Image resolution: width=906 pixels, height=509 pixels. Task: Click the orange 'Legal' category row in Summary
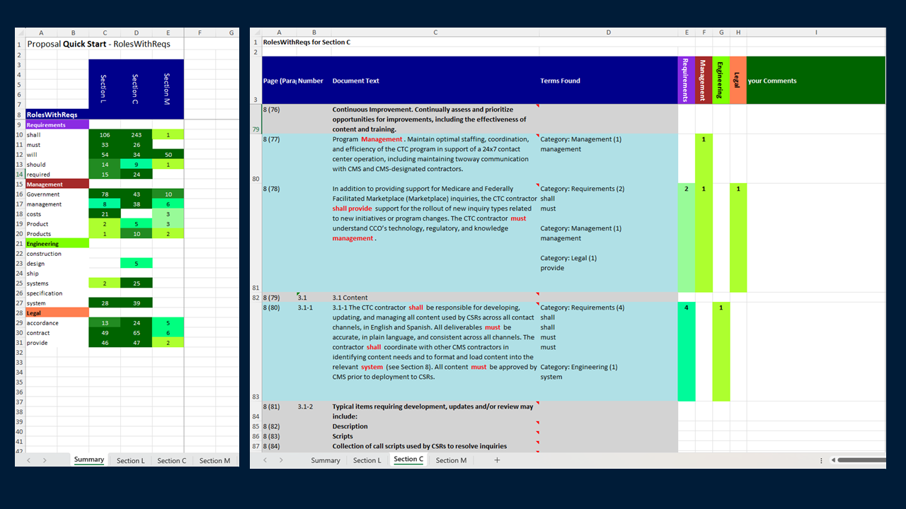point(57,312)
